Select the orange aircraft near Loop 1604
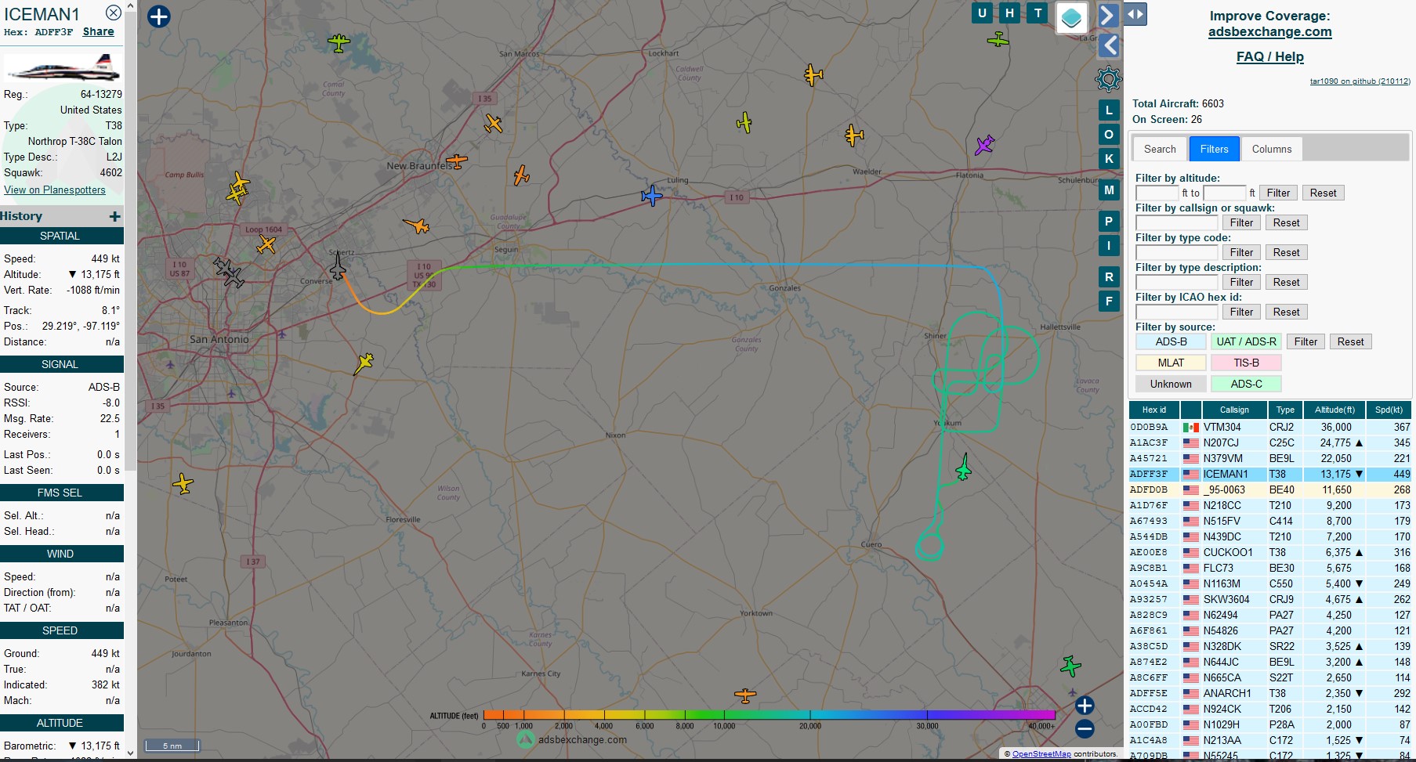1416x762 pixels. (266, 245)
